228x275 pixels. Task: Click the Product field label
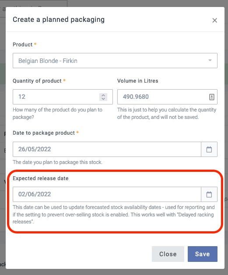pyautogui.click(x=22, y=45)
